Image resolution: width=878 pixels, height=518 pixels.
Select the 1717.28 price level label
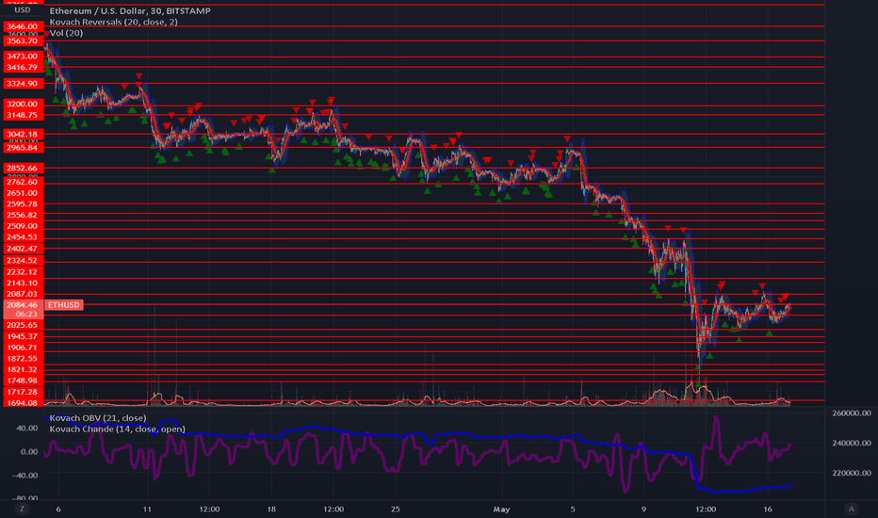23,392
